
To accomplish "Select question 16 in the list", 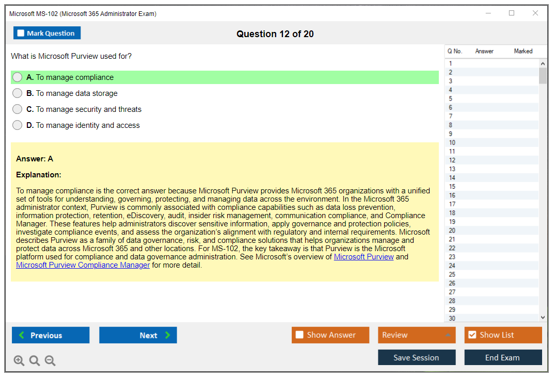I will 492,195.
